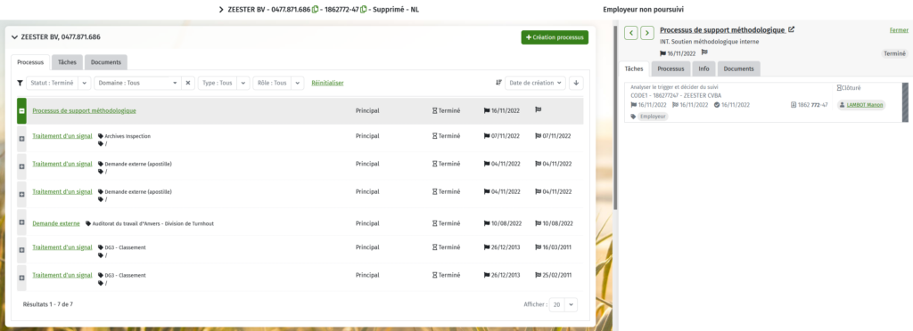
Task: Open the Type : Tous dropdown
Action: [x=224, y=83]
